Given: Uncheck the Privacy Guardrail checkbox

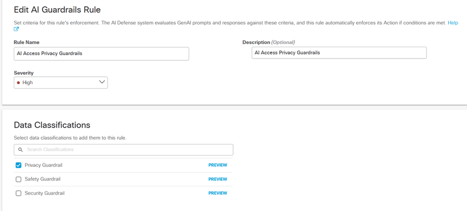Looking at the screenshot, I should point(19,165).
